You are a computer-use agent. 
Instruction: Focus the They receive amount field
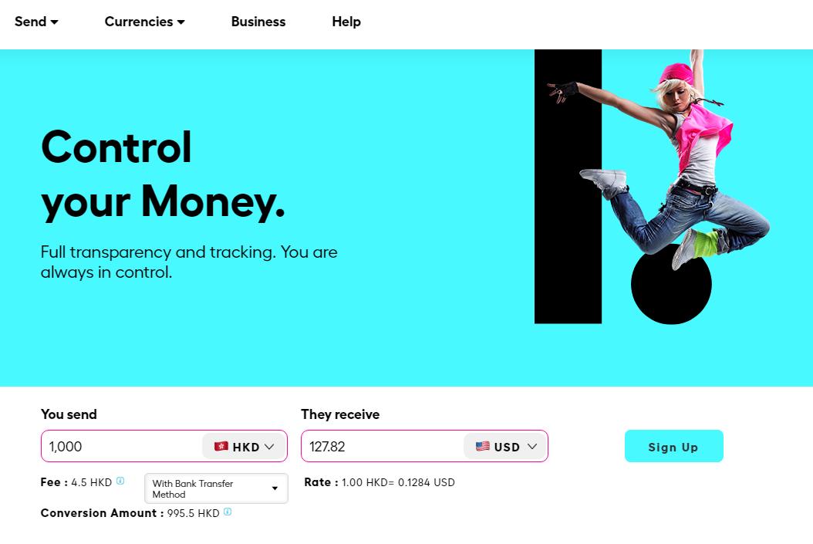[380, 446]
